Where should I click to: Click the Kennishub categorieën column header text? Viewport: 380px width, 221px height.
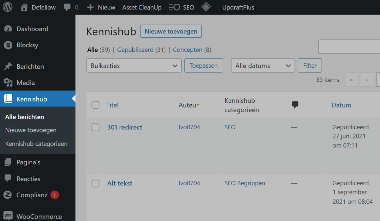[x=242, y=105]
